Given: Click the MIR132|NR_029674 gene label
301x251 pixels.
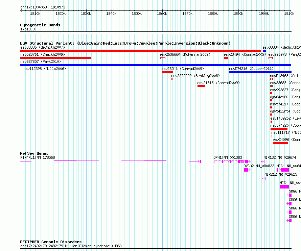Looking at the screenshot, I should [280, 158].
